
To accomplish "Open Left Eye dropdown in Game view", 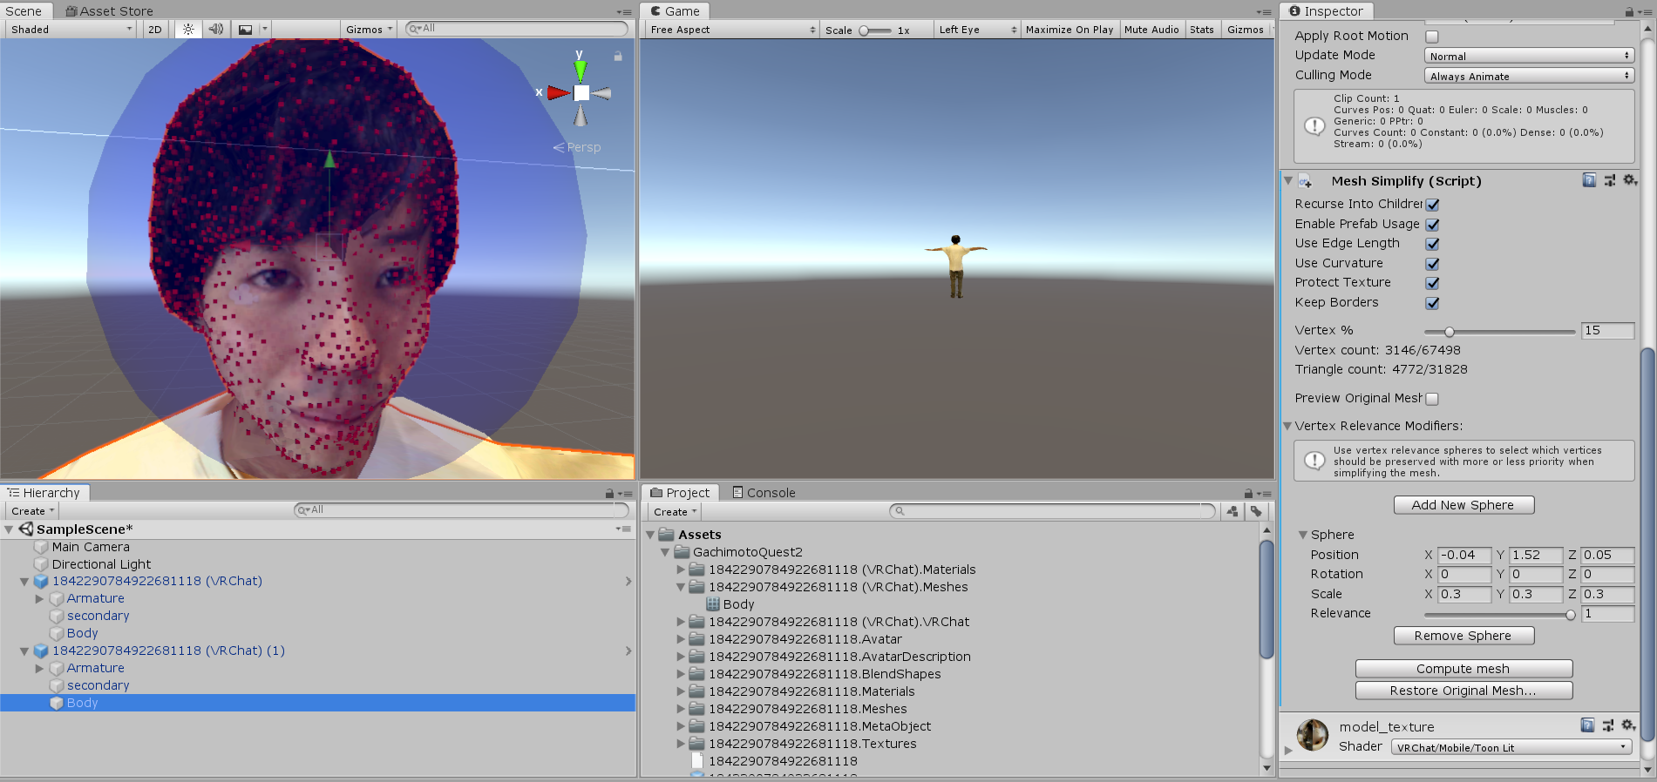I will (977, 29).
